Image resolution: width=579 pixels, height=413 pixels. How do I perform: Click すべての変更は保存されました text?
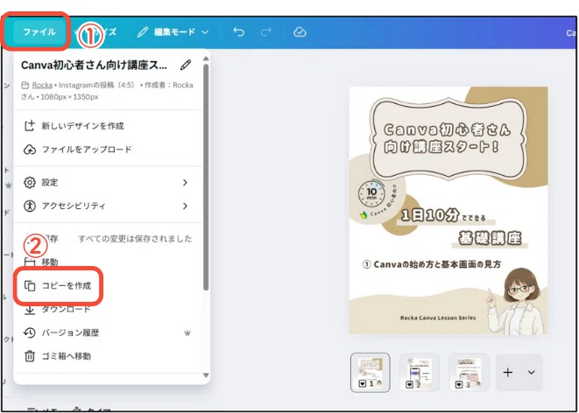pos(135,239)
